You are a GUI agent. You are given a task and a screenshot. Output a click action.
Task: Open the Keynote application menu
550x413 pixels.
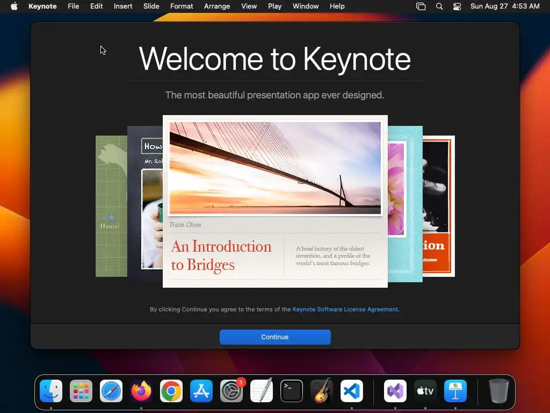(x=42, y=6)
